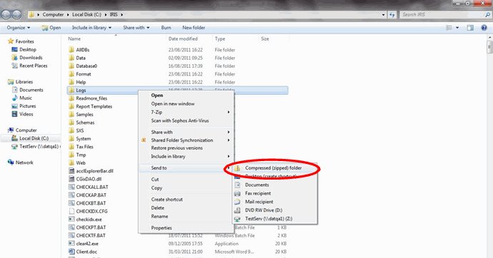Screen dimensions: 493x258
Task: Select the acclExplorerBar.dll file icon
Action: (71, 171)
